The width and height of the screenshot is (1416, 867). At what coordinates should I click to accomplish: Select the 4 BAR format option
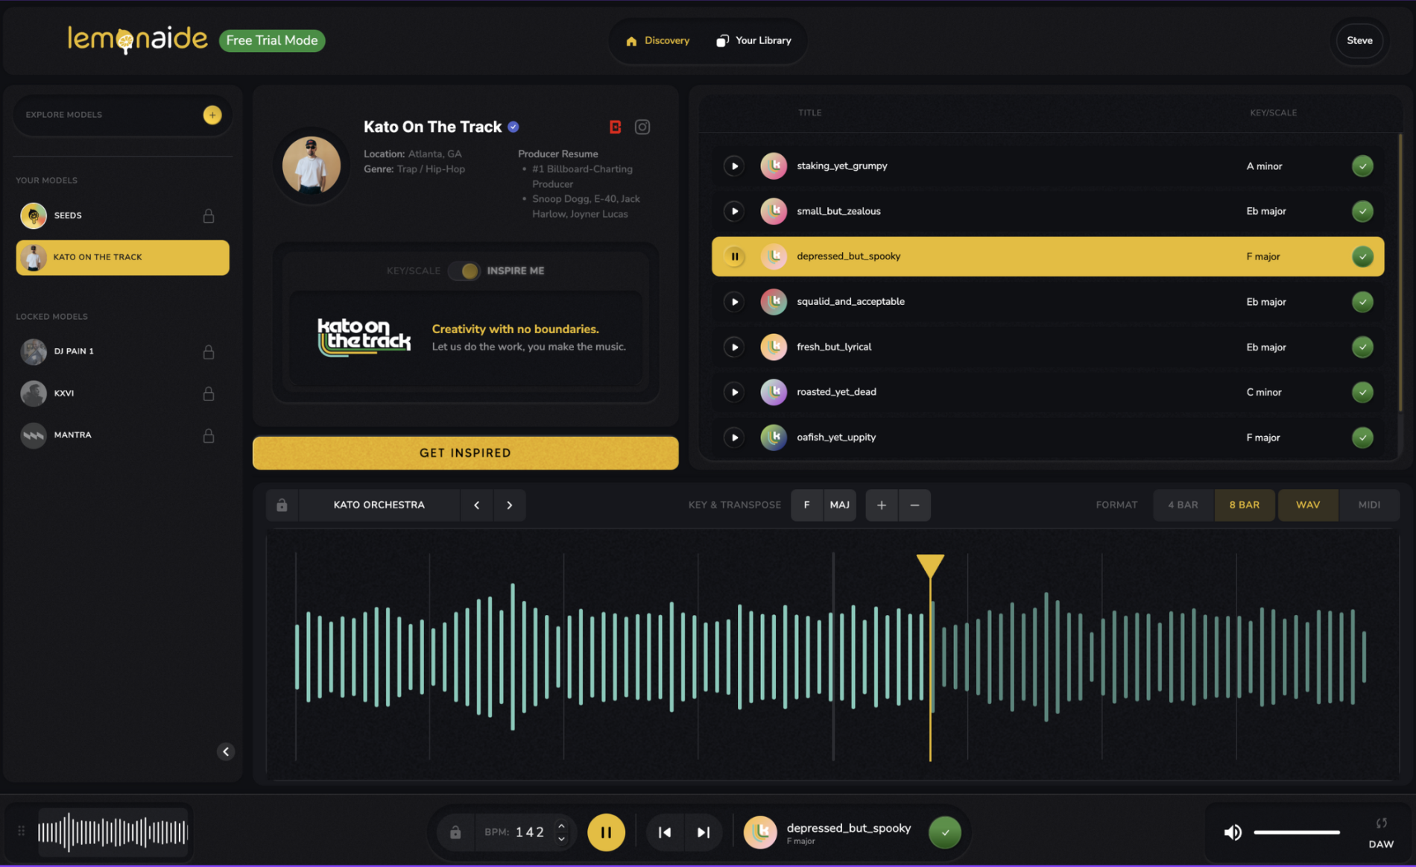(x=1183, y=505)
